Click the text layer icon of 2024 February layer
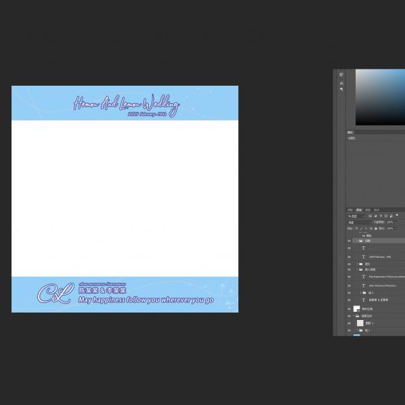405x405 pixels. (363, 257)
